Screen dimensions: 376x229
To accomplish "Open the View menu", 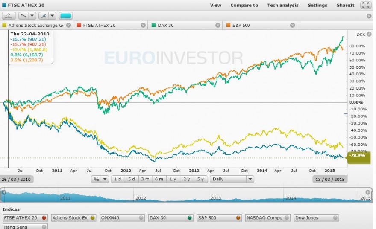I will pyautogui.click(x=216, y=5).
